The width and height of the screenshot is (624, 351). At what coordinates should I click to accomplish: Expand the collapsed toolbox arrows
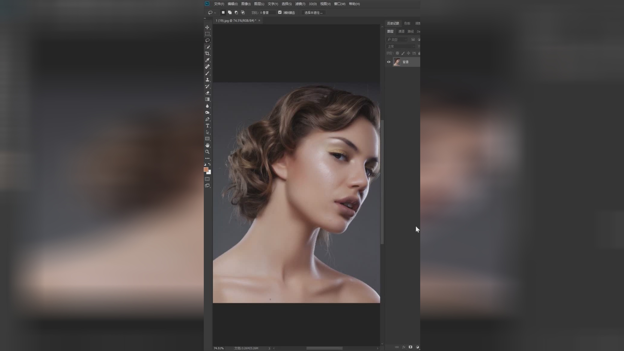point(205,18)
